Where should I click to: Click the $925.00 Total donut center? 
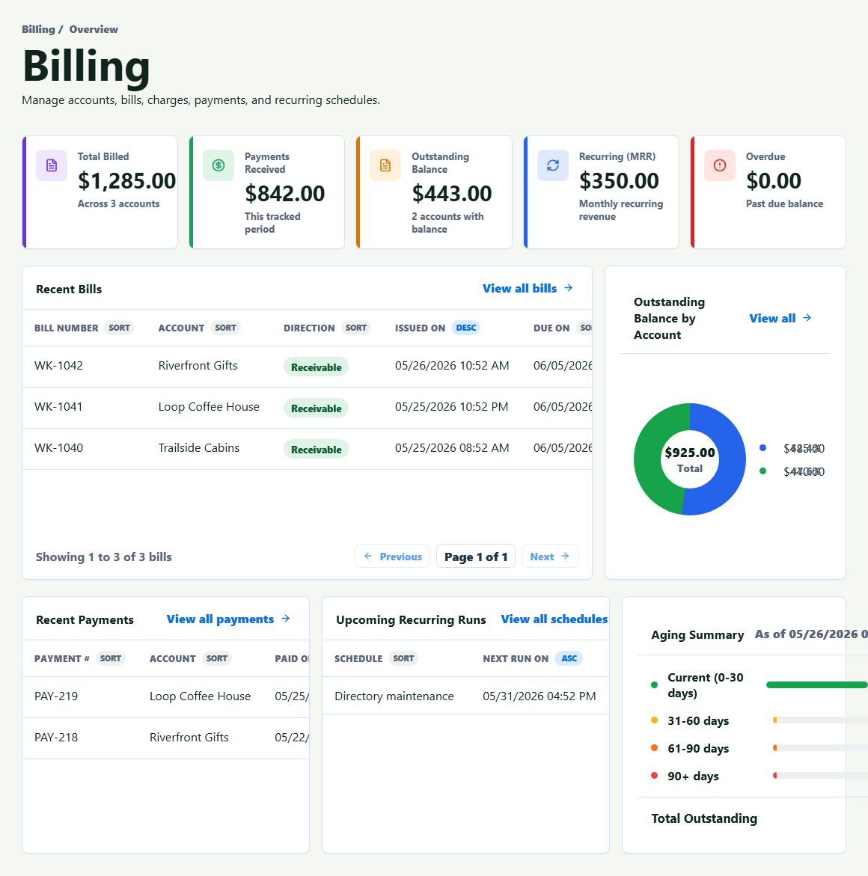(690, 459)
